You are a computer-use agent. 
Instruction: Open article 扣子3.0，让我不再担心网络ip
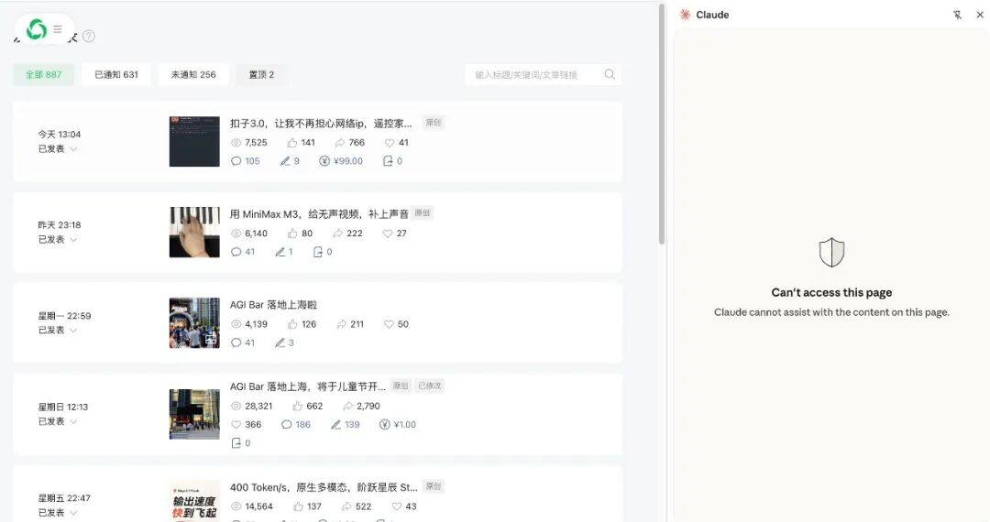click(320, 123)
